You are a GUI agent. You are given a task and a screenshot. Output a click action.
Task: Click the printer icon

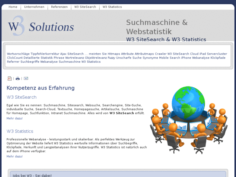click(x=18, y=79)
